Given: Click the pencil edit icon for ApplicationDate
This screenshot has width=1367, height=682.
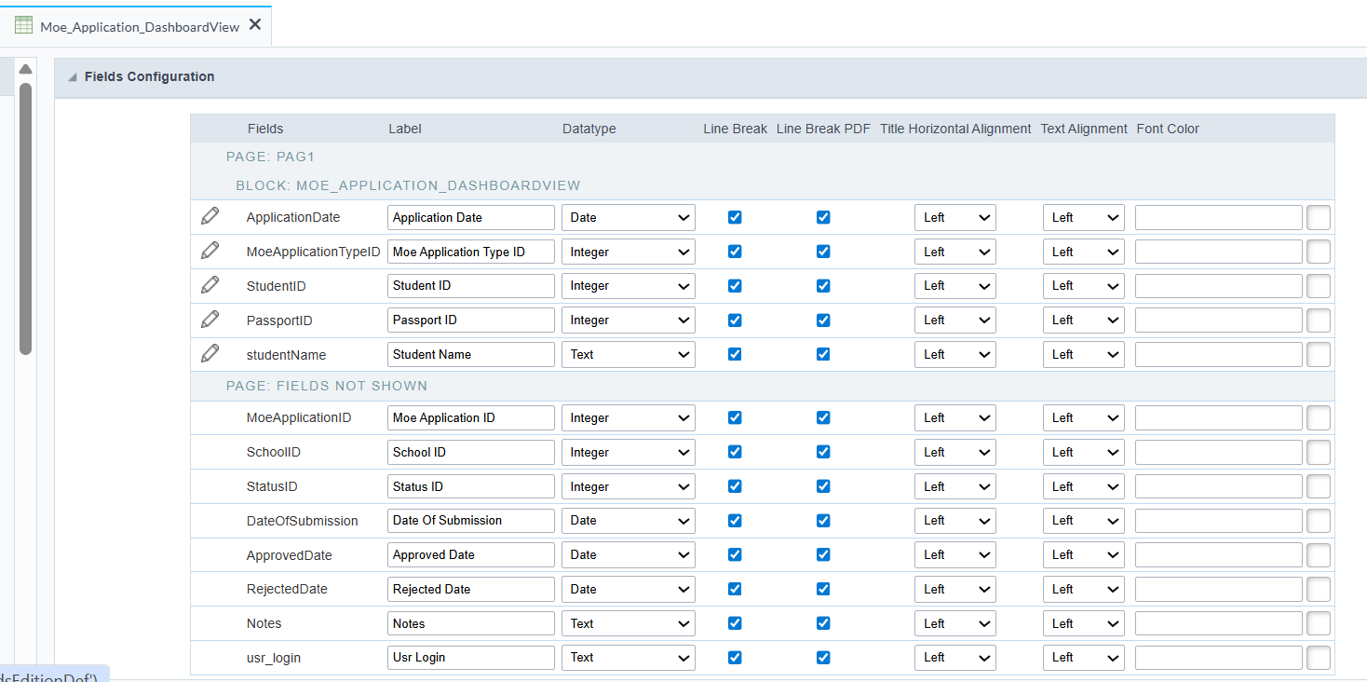Looking at the screenshot, I should point(210,217).
